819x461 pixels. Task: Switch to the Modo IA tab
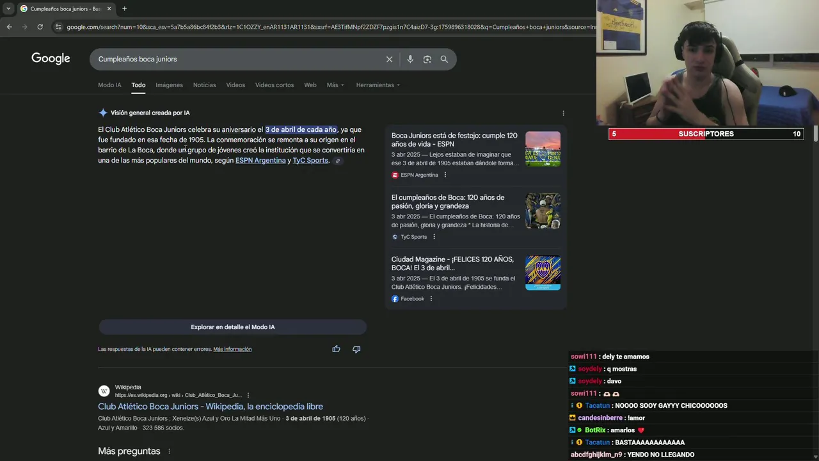click(109, 85)
